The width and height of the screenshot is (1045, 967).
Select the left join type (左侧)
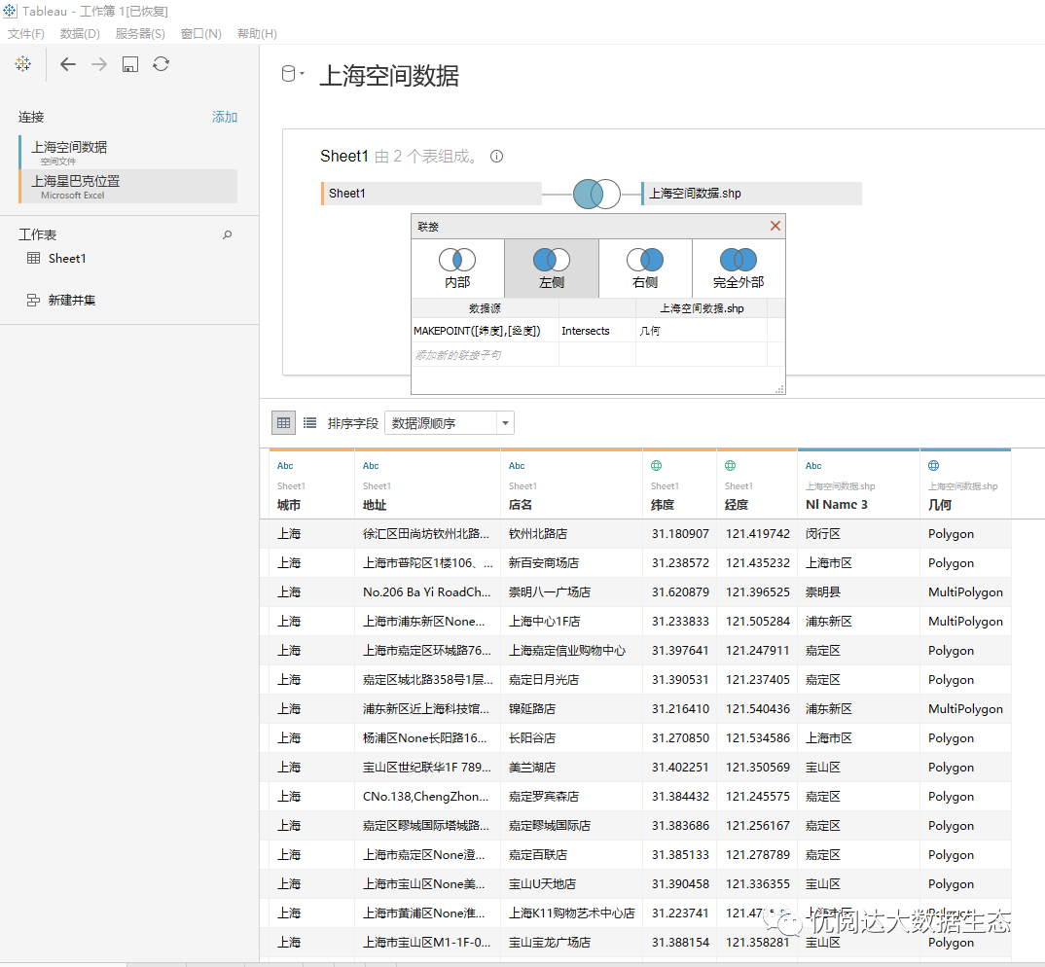tap(552, 269)
